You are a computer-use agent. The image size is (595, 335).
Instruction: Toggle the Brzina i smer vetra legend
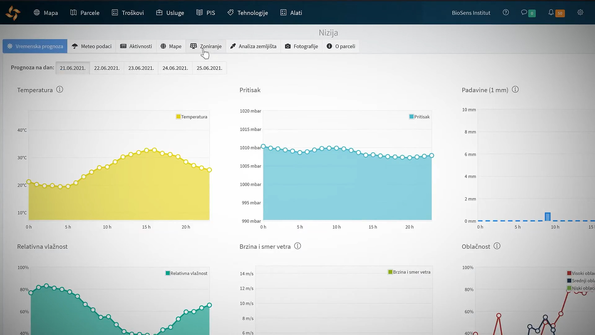point(409,272)
